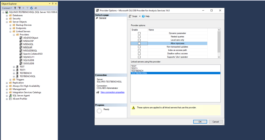This screenshot has width=265, height=140.
Task: Click the TESTBENCH linked server icon in tree
Action: 17,73
